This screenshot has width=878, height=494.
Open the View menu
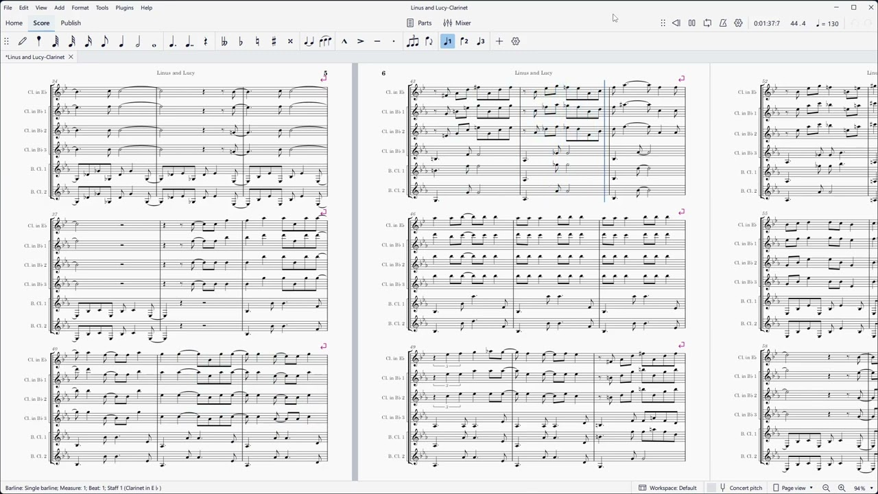tap(41, 8)
